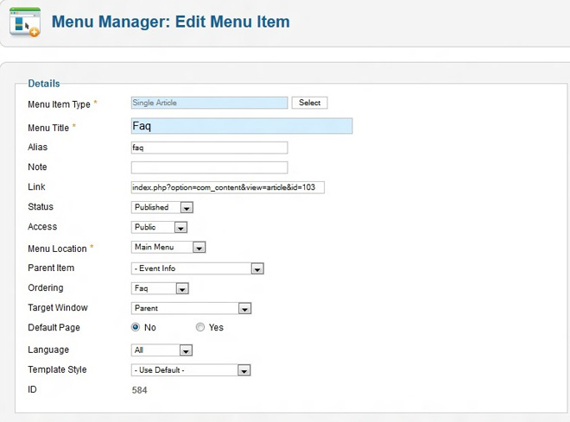This screenshot has height=422, width=570.
Task: Click the Menu Title label
Action: coord(48,128)
